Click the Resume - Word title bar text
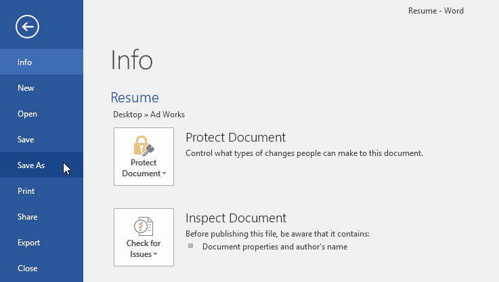 [435, 11]
